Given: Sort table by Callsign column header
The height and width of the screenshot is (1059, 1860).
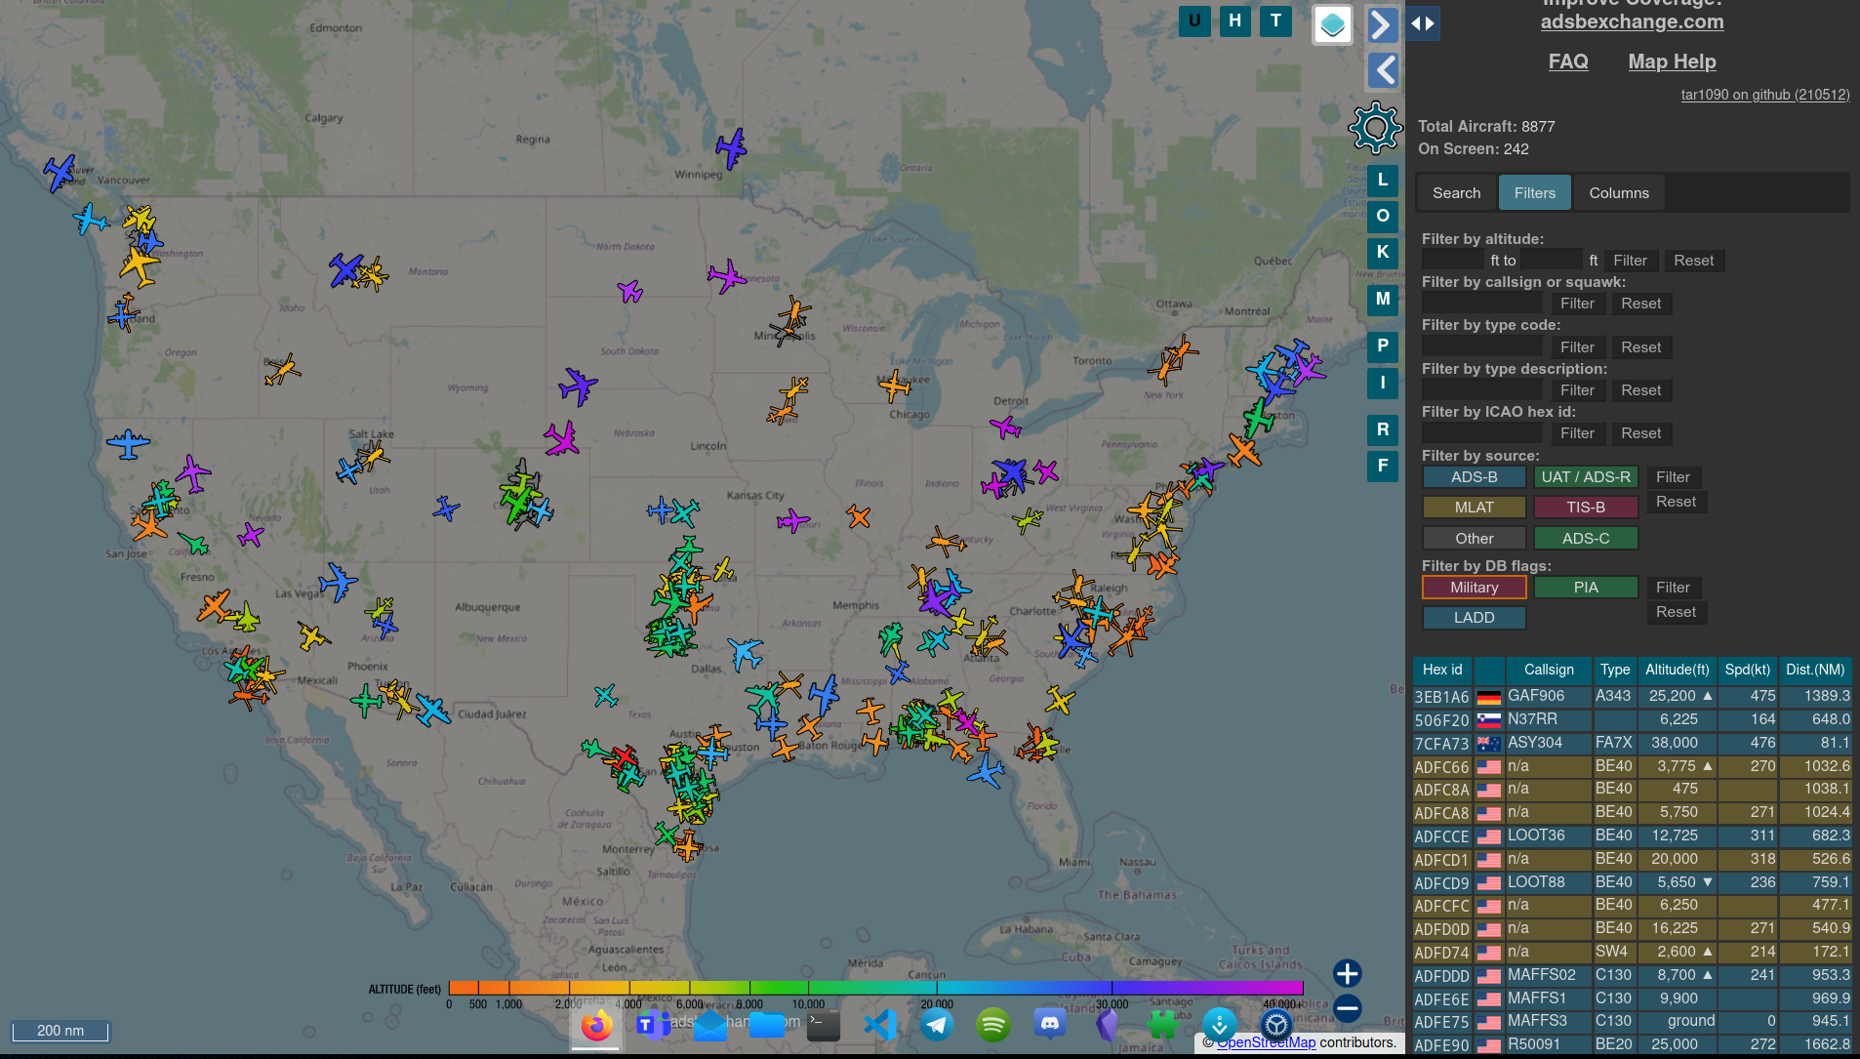Looking at the screenshot, I should point(1549,670).
